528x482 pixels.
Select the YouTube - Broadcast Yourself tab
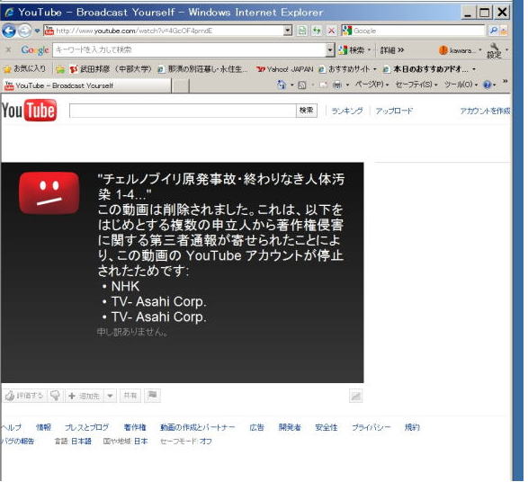(x=87, y=85)
